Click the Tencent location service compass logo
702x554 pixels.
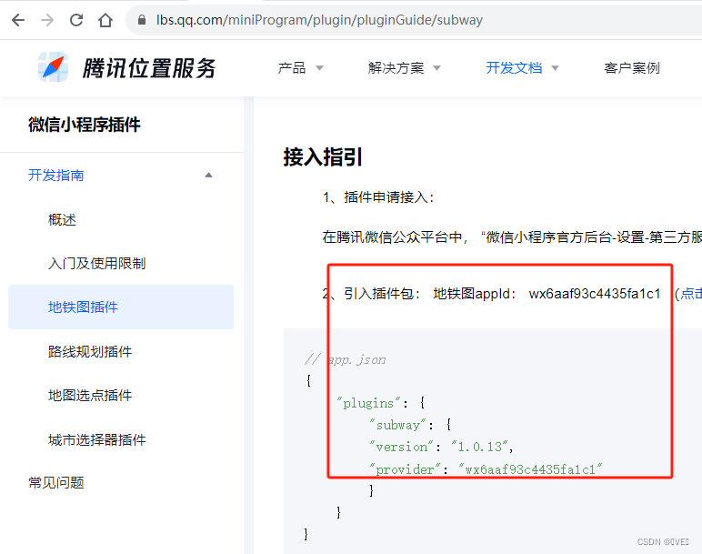(x=54, y=67)
